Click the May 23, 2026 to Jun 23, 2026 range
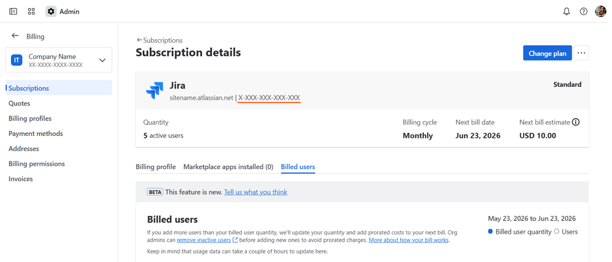The width and height of the screenshot is (612, 262). tap(532, 219)
